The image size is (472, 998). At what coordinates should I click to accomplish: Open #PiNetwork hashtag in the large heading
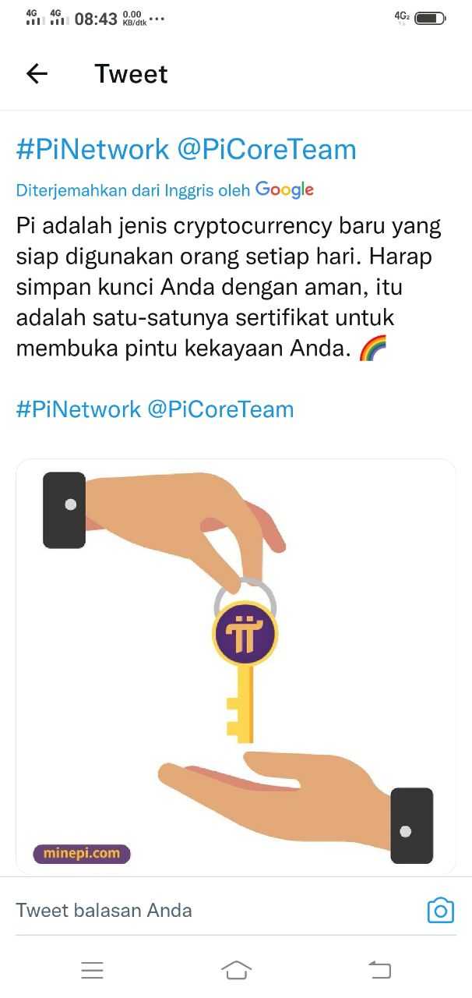tap(92, 150)
